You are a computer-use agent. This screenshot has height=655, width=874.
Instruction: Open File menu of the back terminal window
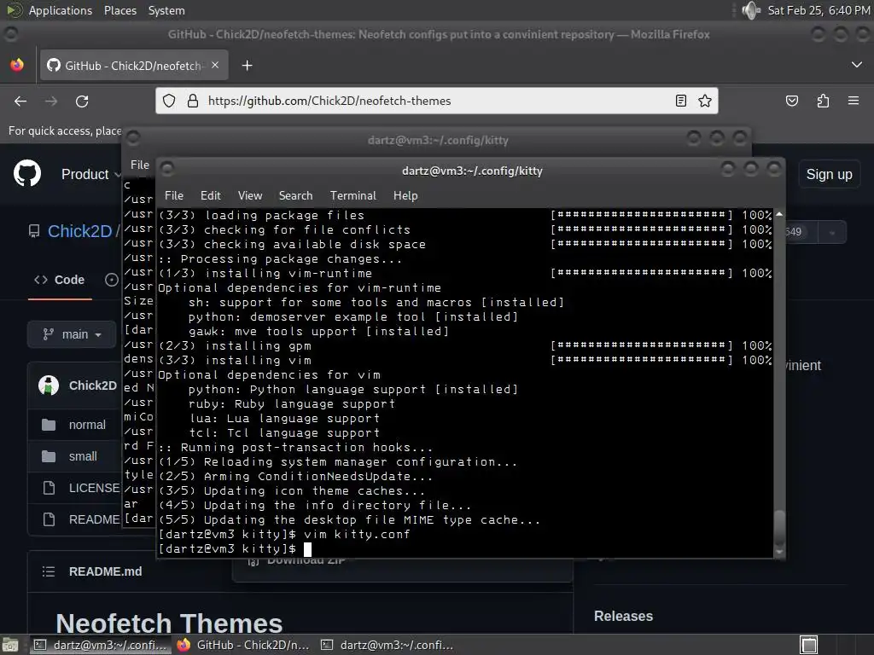(x=139, y=165)
